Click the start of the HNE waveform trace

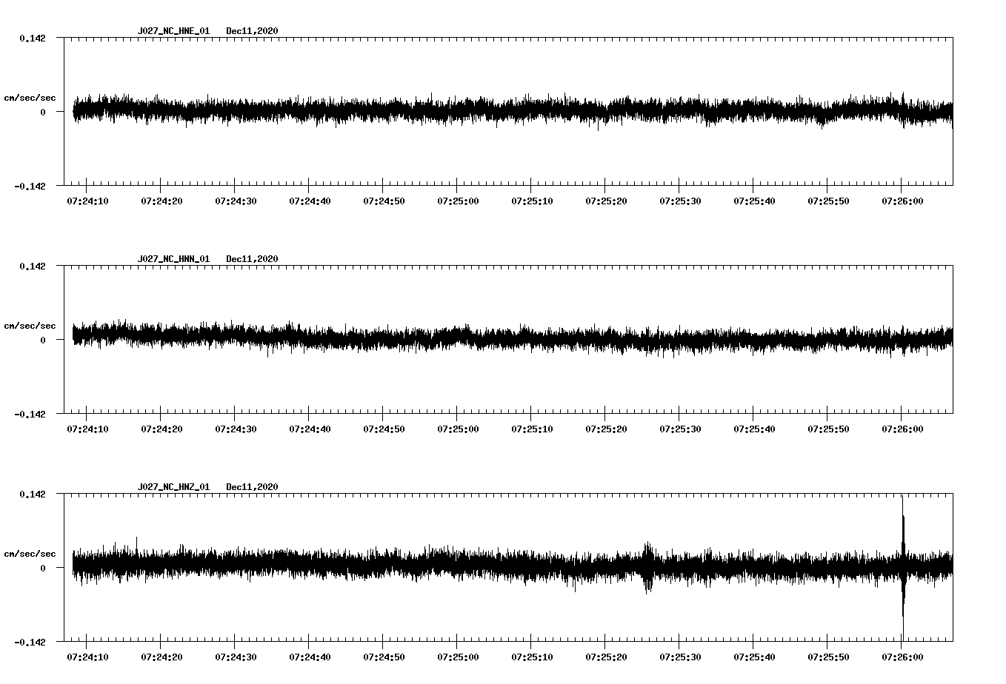click(74, 110)
